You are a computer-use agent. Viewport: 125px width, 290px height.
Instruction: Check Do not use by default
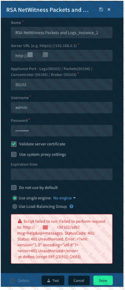(14, 187)
